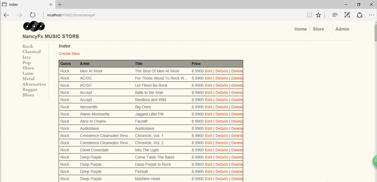Add page to favorites star icon
Viewport: 377px width, 182px height.
click(318, 15)
